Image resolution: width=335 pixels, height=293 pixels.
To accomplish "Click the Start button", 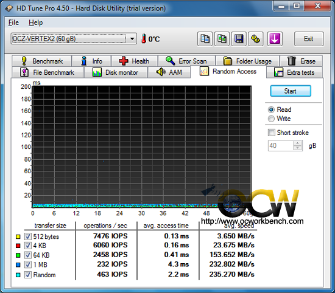I will 291,91.
